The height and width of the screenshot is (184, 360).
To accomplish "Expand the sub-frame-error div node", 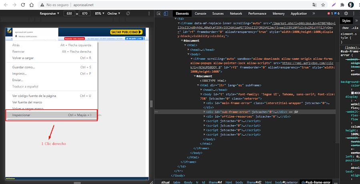I will (204, 112).
